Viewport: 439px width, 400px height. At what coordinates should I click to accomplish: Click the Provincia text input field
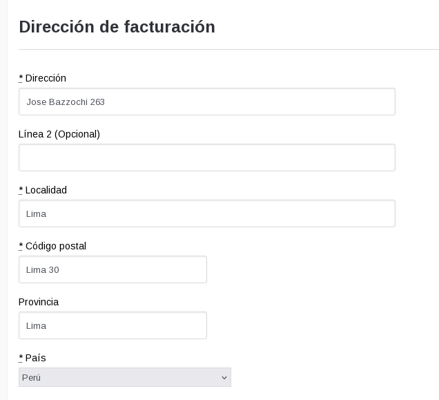(113, 325)
